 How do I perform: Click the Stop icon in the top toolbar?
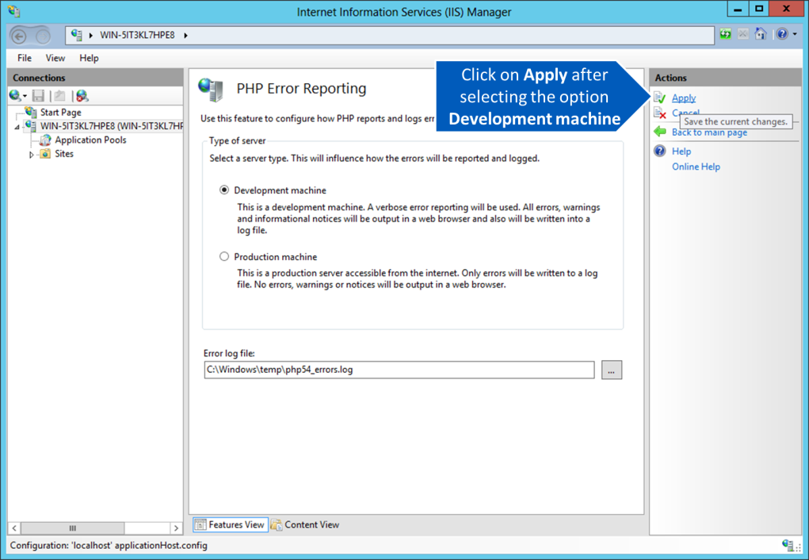pyautogui.click(x=743, y=34)
